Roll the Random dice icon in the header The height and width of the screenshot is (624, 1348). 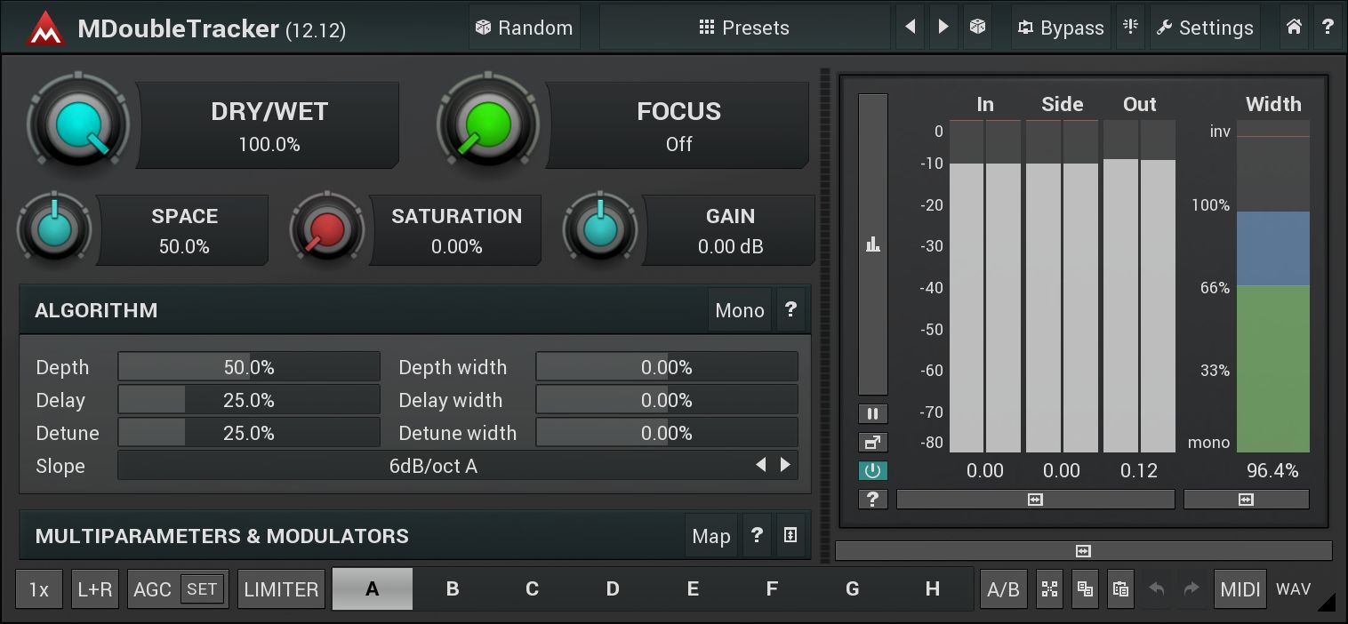524,28
